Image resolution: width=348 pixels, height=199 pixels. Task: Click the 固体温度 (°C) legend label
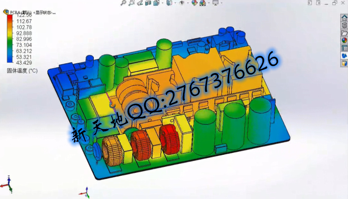click(x=22, y=70)
